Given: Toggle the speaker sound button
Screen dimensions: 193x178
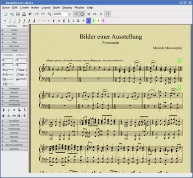Looking at the screenshot, I should (x=76, y=14).
